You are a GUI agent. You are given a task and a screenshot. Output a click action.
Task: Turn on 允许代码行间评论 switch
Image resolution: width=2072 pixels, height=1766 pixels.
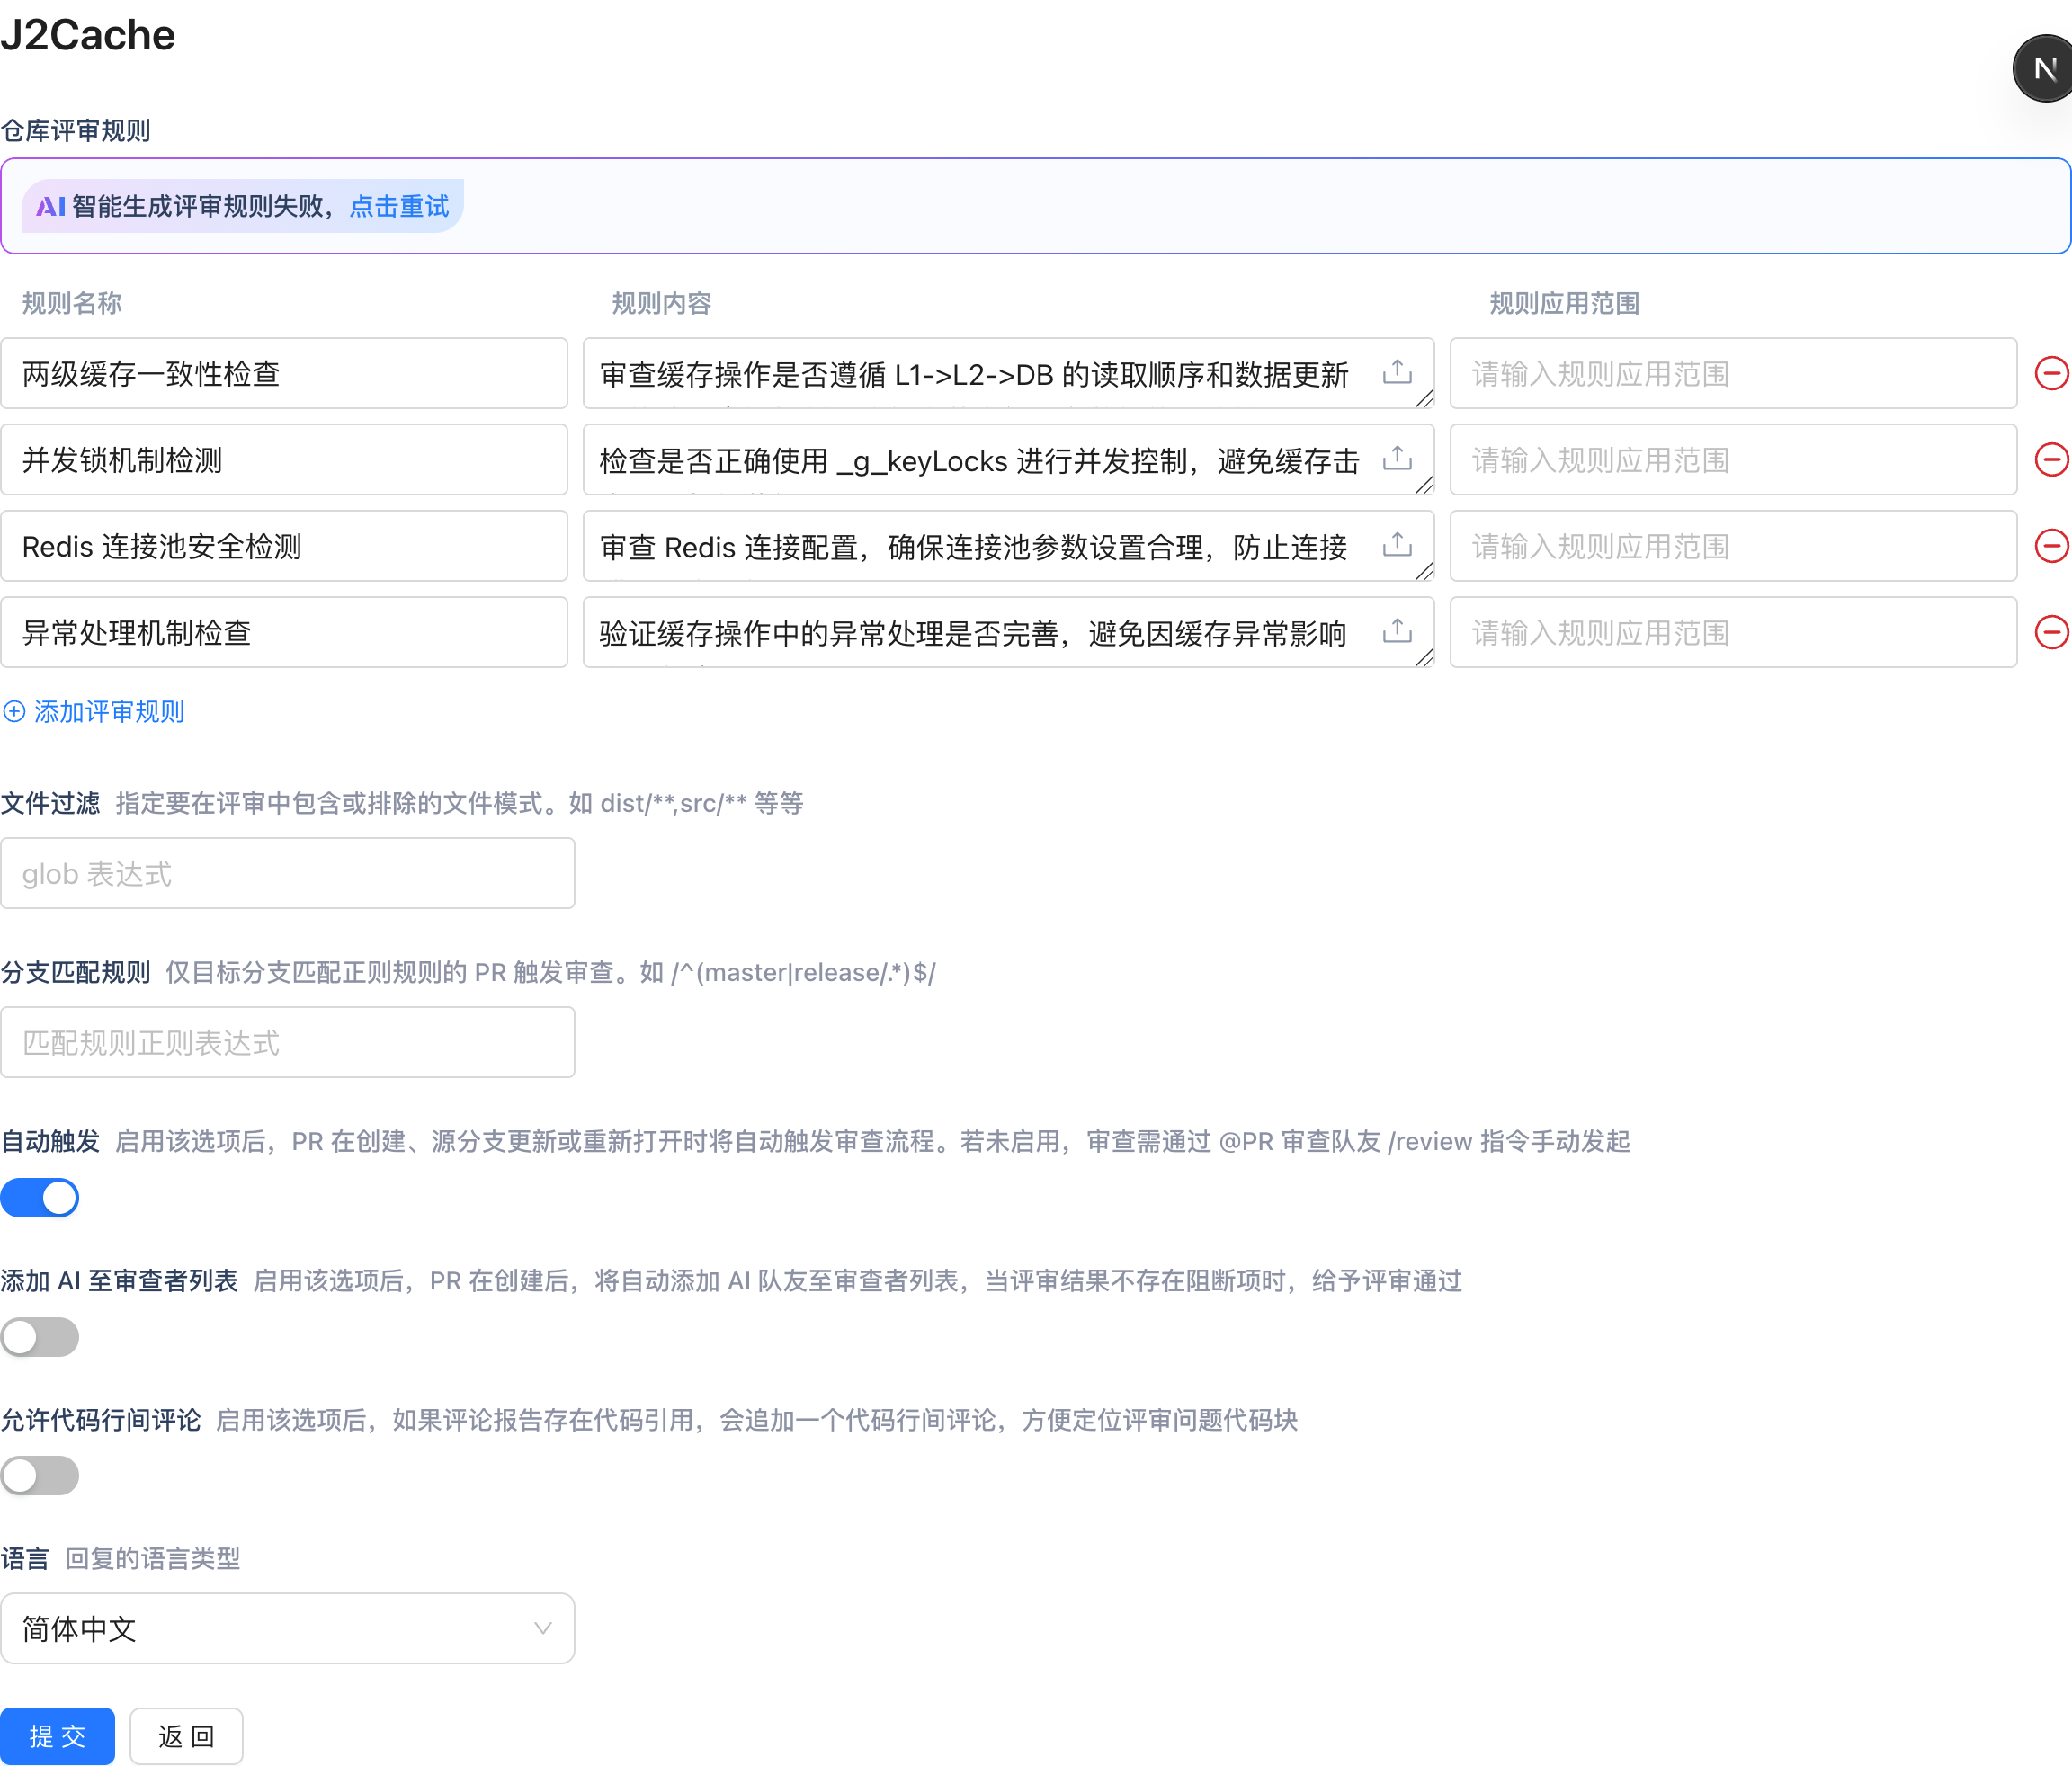pyautogui.click(x=39, y=1476)
